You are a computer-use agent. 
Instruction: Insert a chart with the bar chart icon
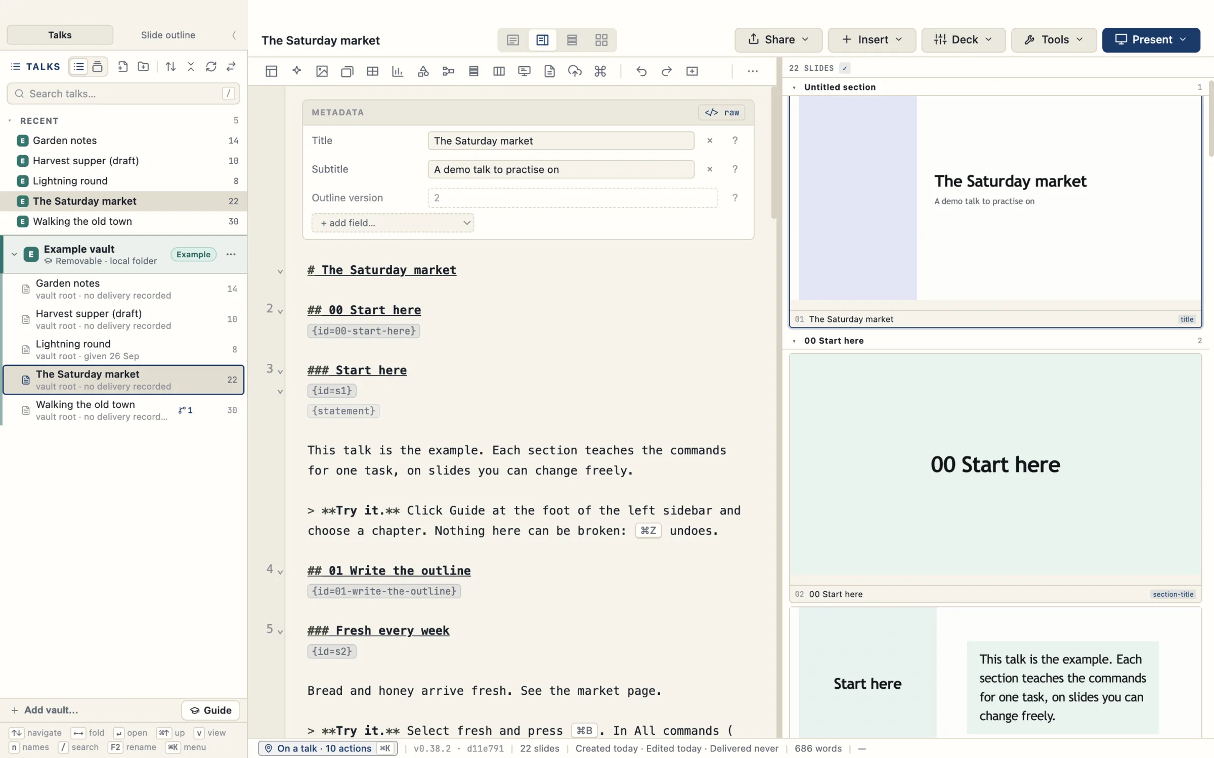(x=398, y=71)
